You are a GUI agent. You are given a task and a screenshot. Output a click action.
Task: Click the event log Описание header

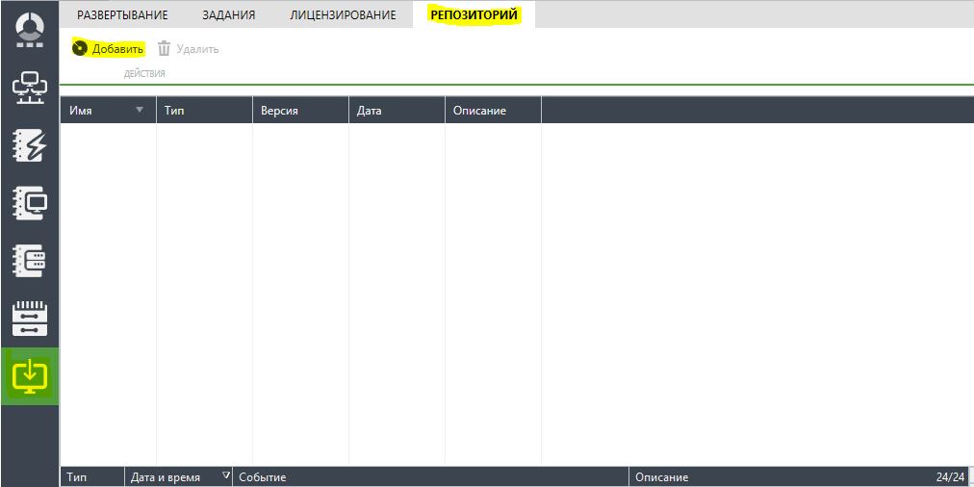[x=661, y=477]
